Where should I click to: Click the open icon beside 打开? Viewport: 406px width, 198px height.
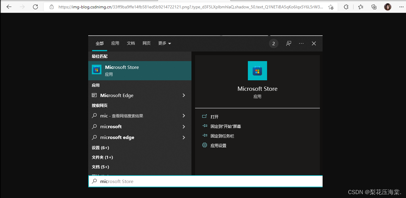click(205, 116)
